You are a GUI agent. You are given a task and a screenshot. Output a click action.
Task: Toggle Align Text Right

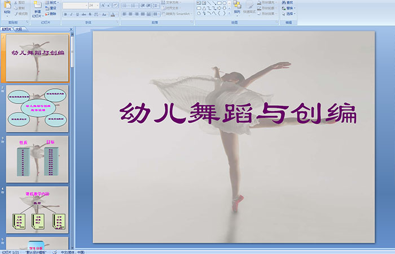pyautogui.click(x=137, y=14)
